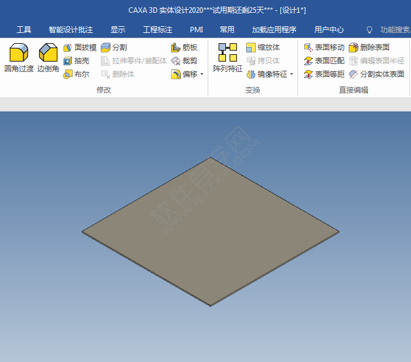Switch to the 智能设计批注 tab
The image size is (411, 362).
[x=71, y=29]
